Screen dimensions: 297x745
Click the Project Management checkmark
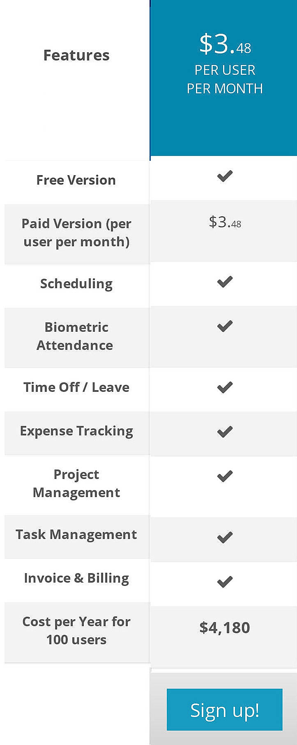[x=224, y=476]
